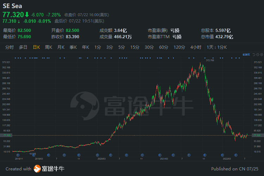Viewport: 264px width, 176px height.
Task: Select the 日K daily candlestick tab
Action: 36,47
